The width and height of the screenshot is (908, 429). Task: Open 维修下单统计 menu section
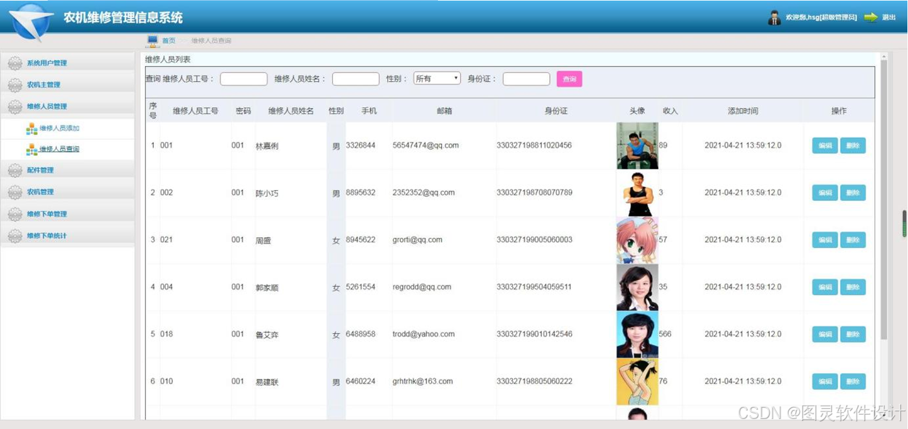(67, 236)
